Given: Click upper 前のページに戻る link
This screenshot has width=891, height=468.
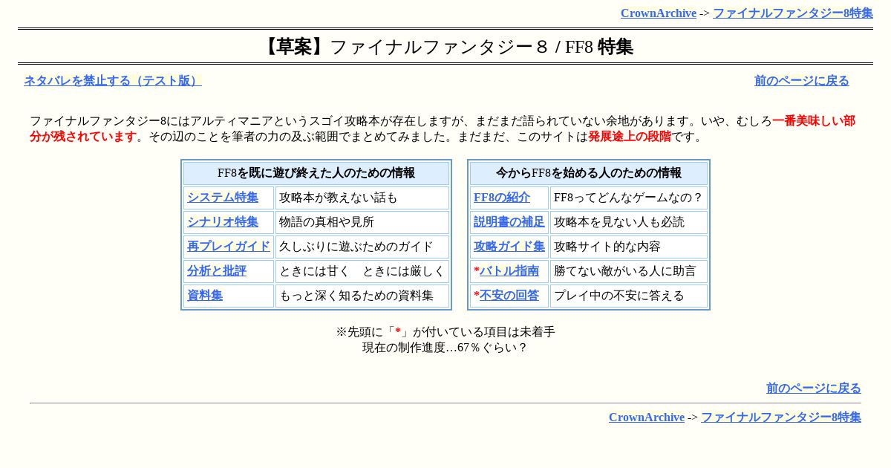Looking at the screenshot, I should point(802,81).
